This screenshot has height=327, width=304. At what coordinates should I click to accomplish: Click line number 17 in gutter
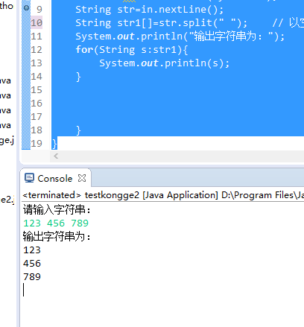coord(37,117)
